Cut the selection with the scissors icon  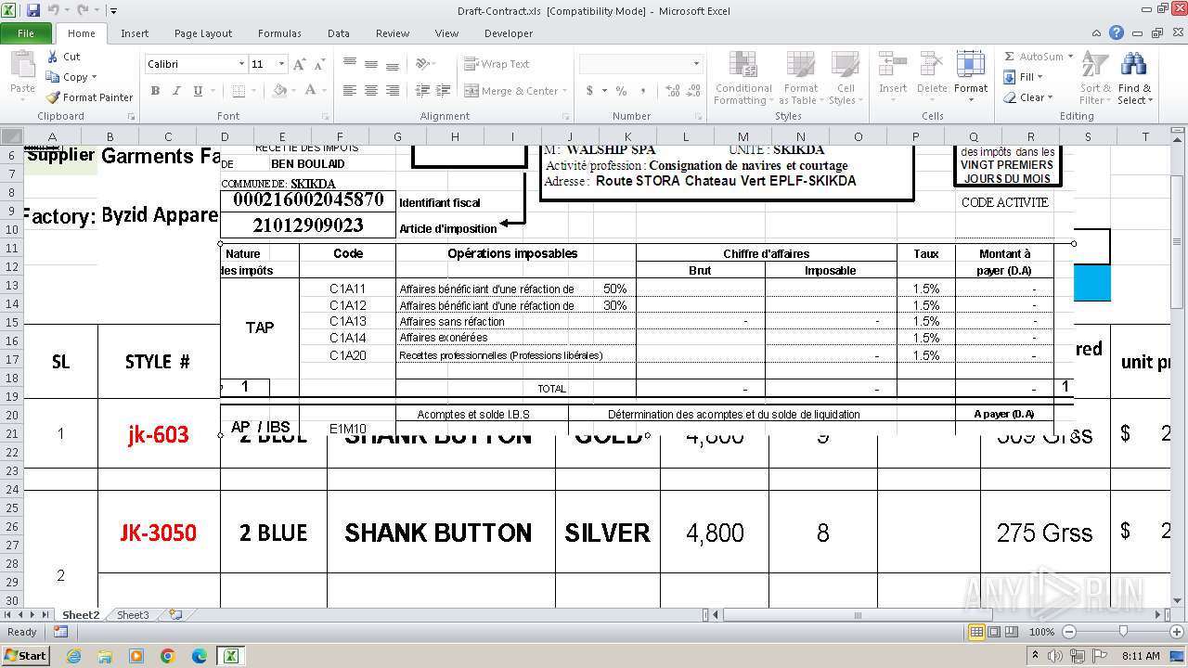click(53, 57)
